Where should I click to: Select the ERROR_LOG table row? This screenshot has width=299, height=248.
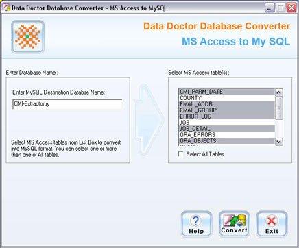pos(227,116)
